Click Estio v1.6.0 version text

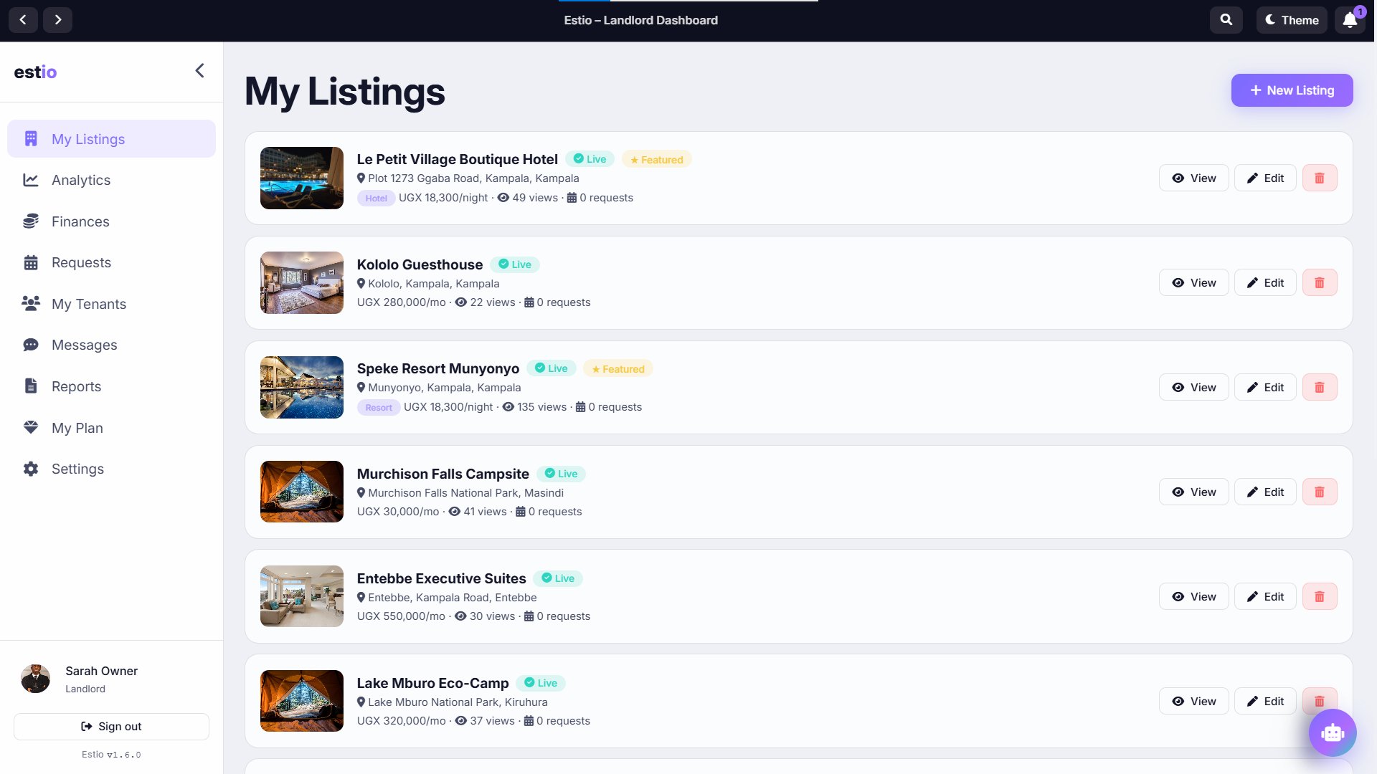[x=111, y=755]
